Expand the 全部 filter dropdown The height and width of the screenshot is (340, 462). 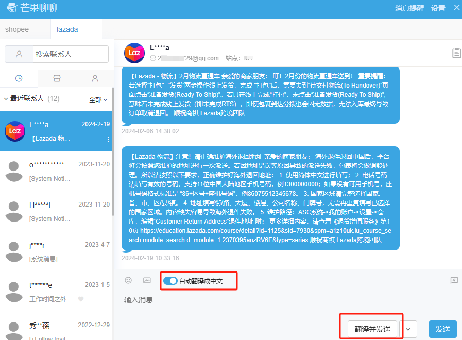(x=98, y=99)
